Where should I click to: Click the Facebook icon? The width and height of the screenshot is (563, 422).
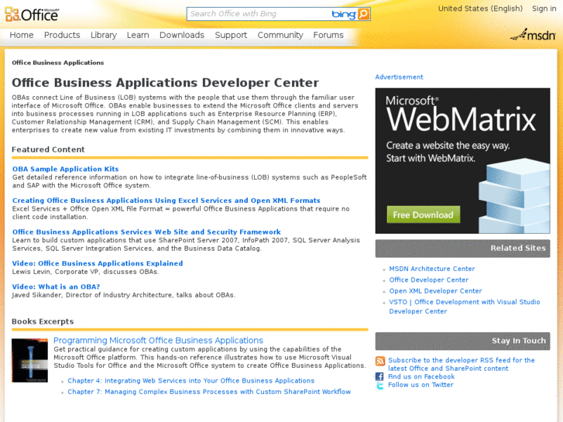379,376
